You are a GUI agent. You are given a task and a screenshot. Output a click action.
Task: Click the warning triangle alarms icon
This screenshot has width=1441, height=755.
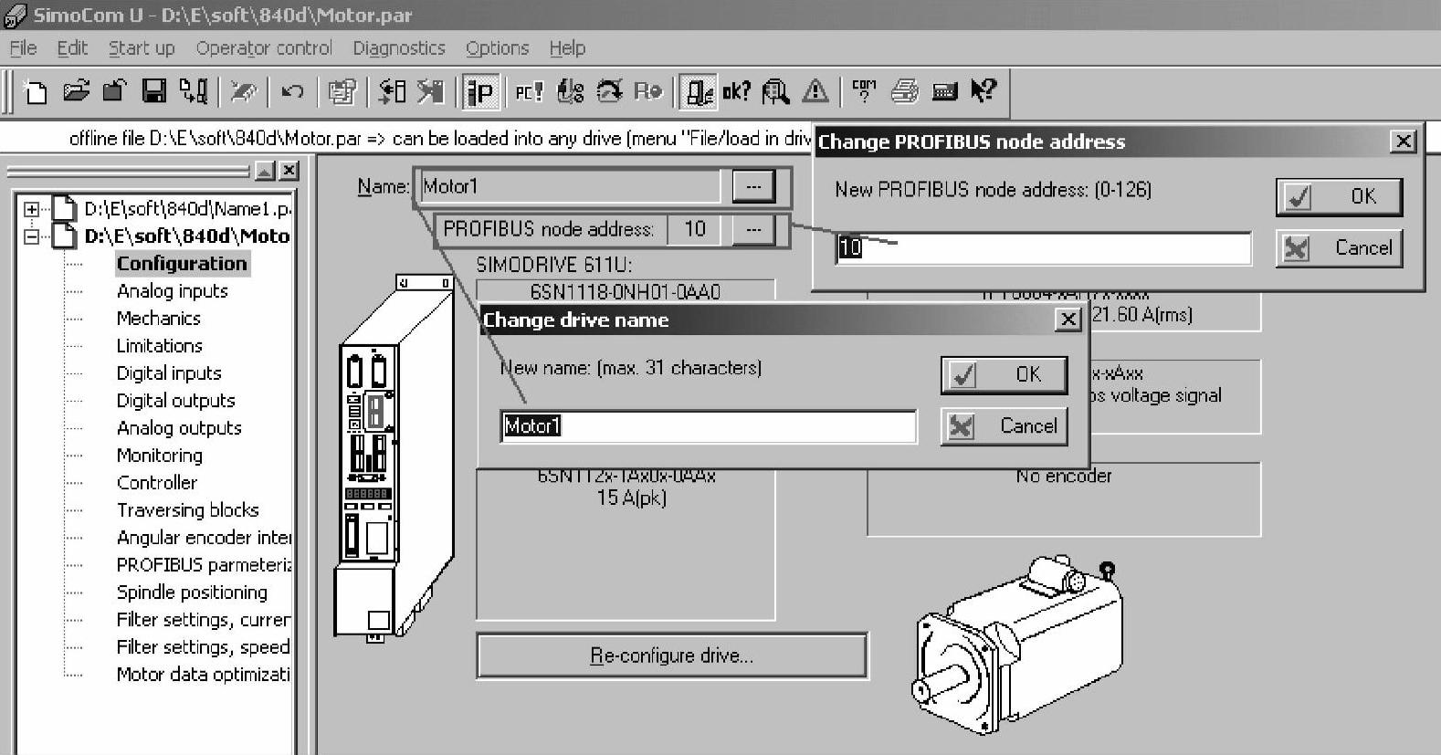click(815, 90)
